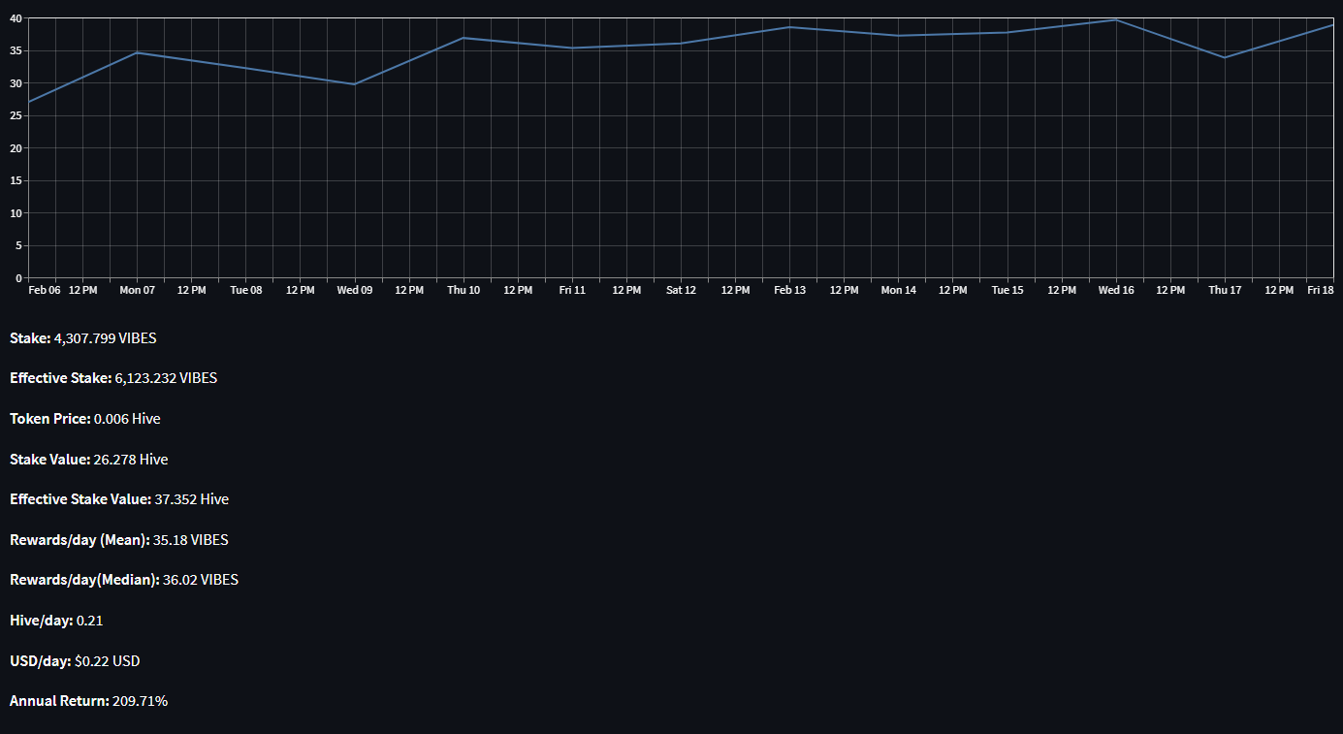Click the 5 y-axis tick label

click(x=19, y=245)
